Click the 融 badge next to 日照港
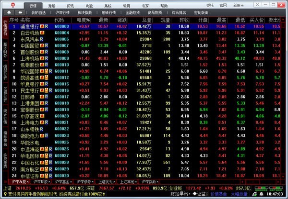The height and width of the screenshot is (199, 288). tap(42, 97)
